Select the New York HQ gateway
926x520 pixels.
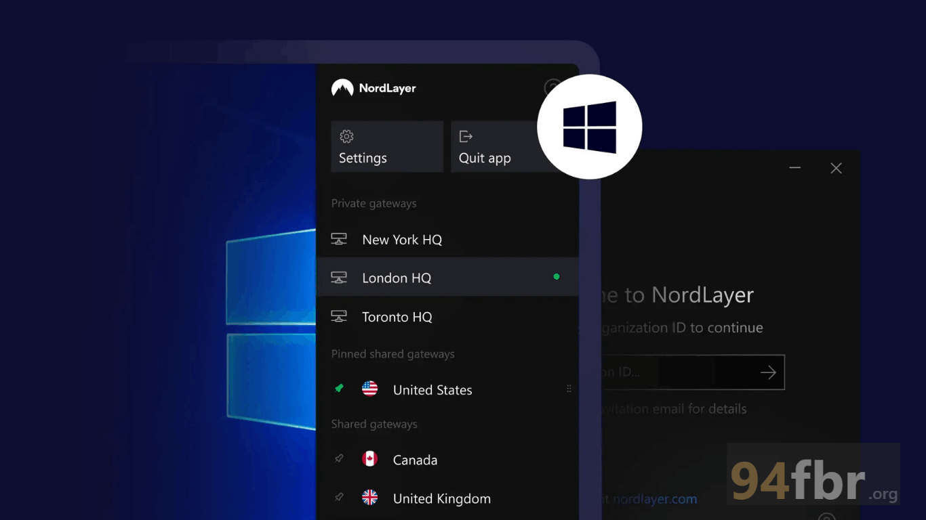pos(447,240)
